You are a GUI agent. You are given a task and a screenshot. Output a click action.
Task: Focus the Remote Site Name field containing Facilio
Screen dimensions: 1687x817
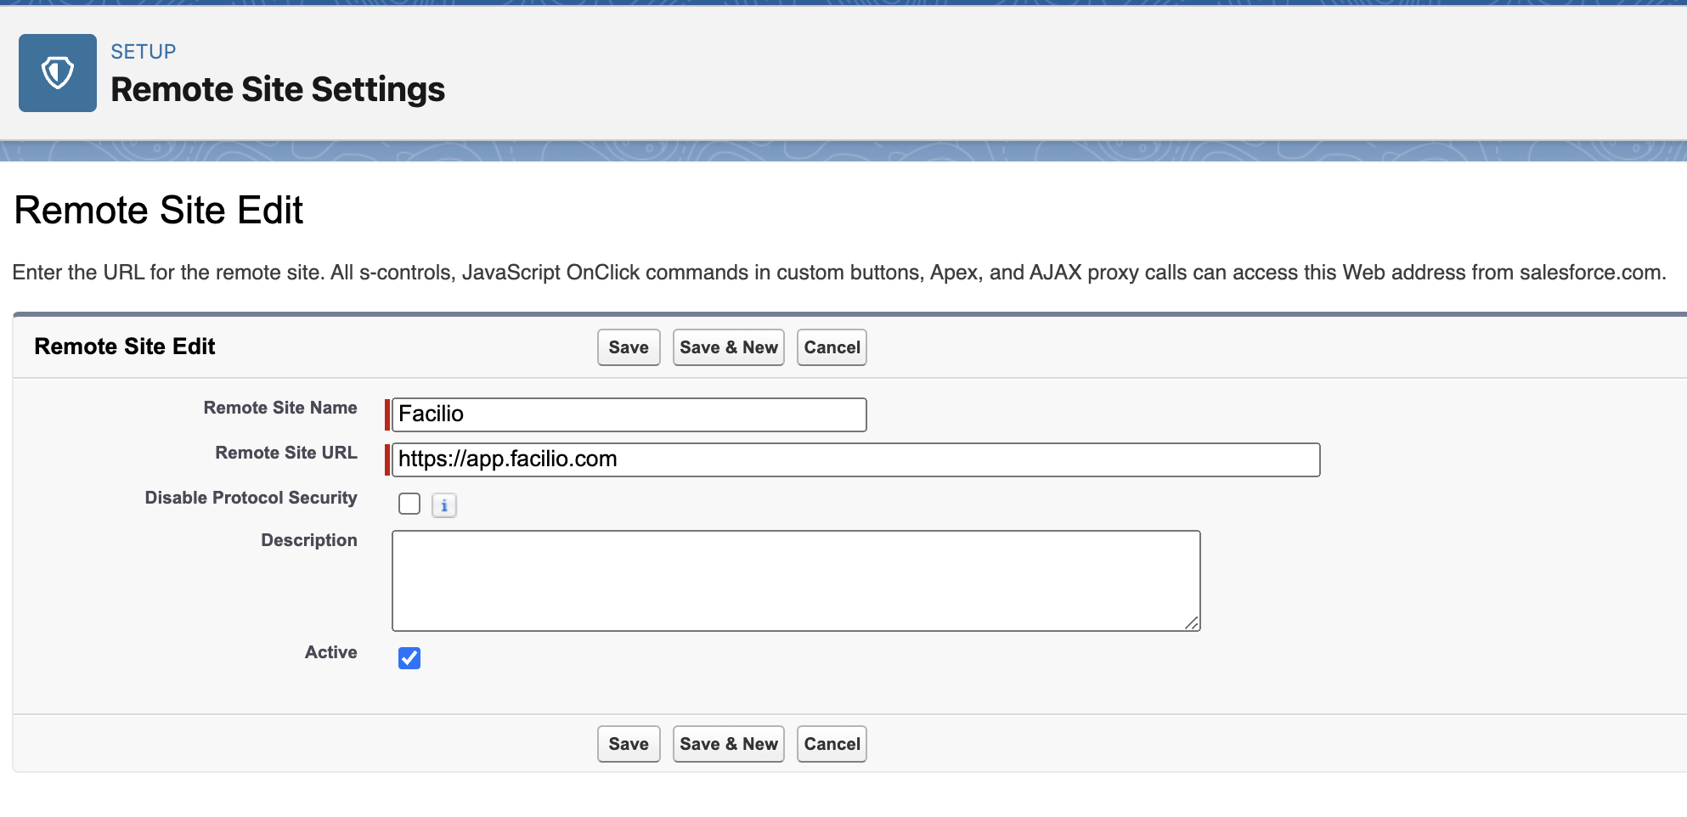click(629, 414)
